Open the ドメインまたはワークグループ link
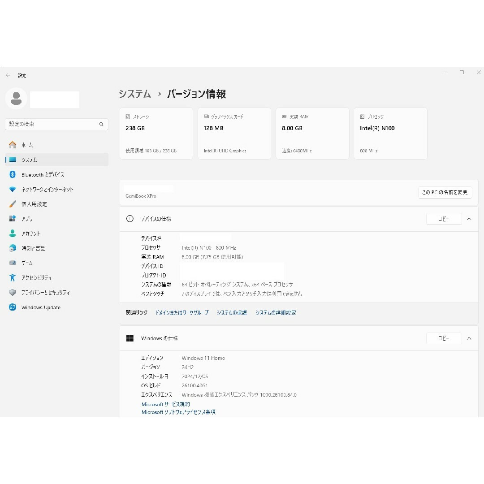 pyautogui.click(x=182, y=313)
